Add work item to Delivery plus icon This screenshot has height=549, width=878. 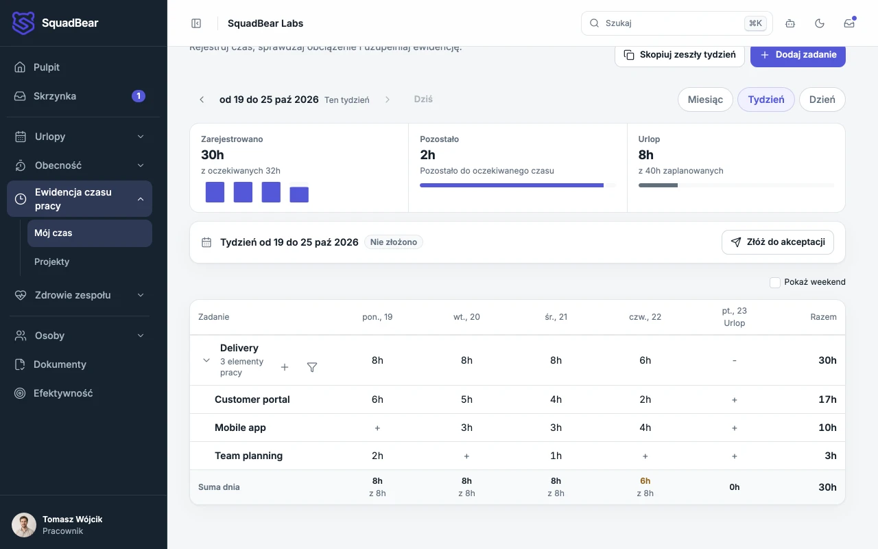pos(285,367)
